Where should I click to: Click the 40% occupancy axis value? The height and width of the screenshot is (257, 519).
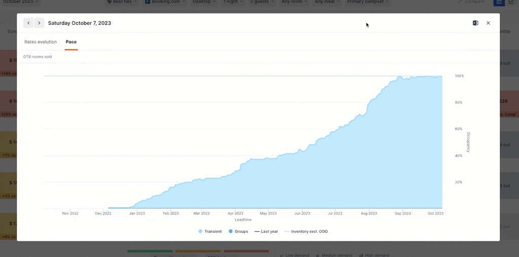458,156
